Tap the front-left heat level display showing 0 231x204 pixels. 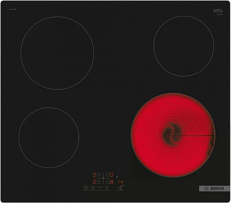pyautogui.click(x=95, y=182)
